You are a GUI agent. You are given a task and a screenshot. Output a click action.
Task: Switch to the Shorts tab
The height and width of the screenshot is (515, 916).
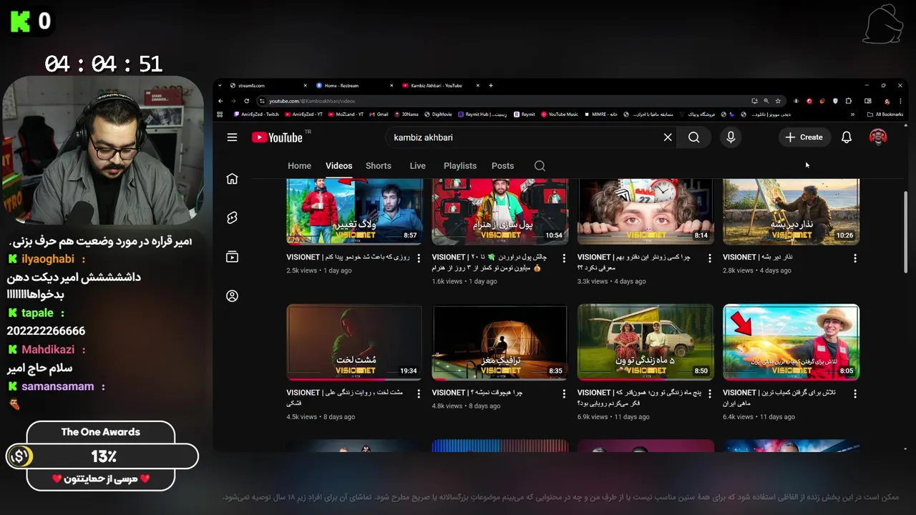(x=379, y=166)
